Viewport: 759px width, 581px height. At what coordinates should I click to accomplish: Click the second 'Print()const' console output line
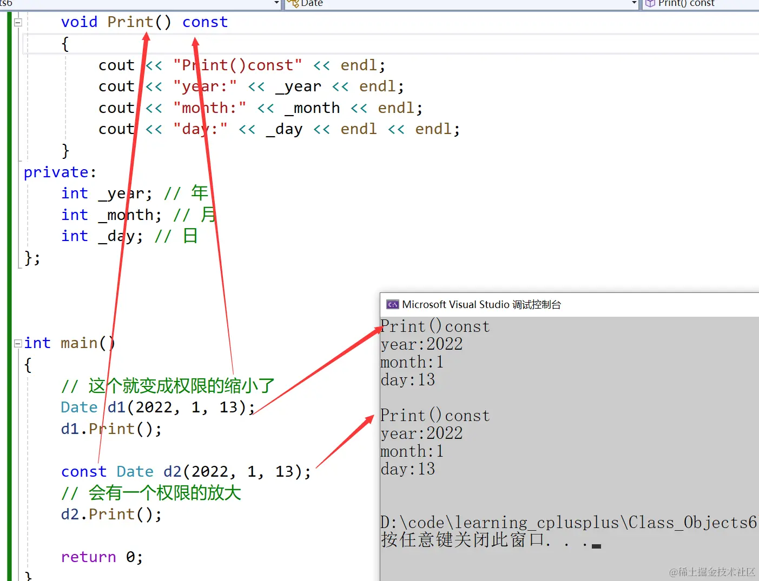435,416
